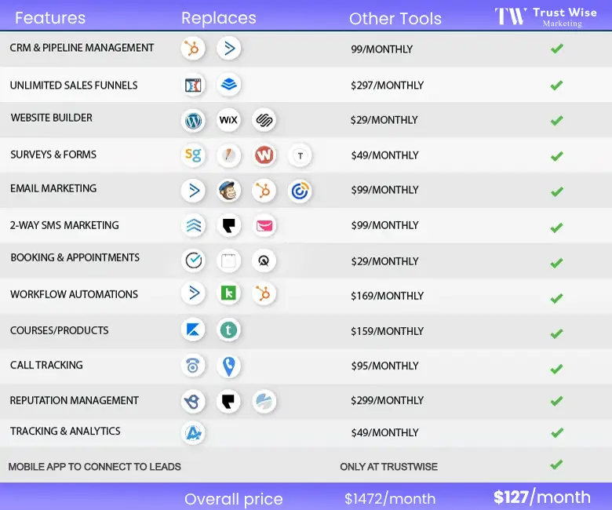The image size is (612, 510).
Task: Click ActiveCampaign arrow icon in Workflow Automations row
Action: click(x=193, y=293)
